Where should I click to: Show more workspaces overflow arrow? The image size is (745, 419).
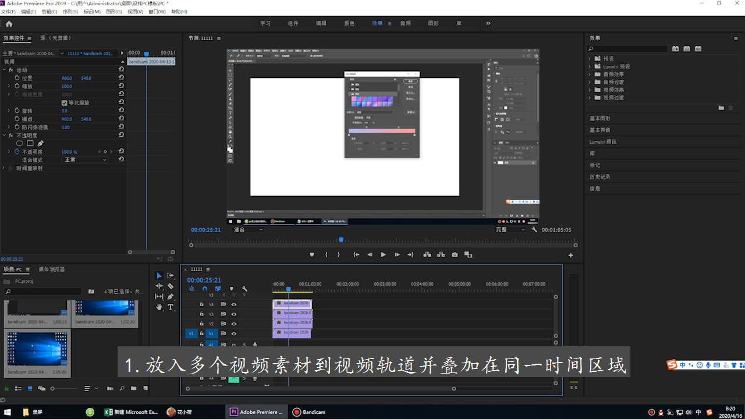click(x=488, y=23)
